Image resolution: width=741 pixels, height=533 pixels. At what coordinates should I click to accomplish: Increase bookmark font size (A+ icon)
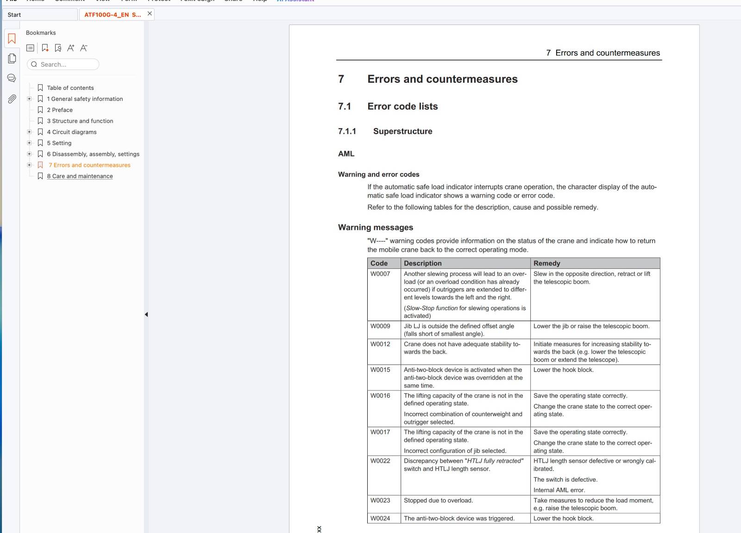point(71,48)
